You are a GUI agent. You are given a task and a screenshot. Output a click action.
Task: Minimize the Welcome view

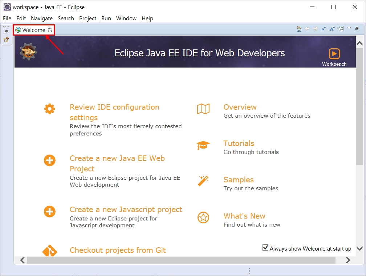point(349,28)
